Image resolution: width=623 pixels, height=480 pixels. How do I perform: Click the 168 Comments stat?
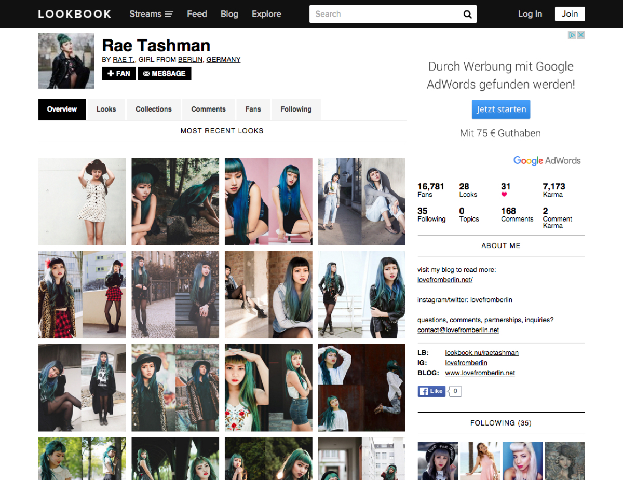[517, 214]
